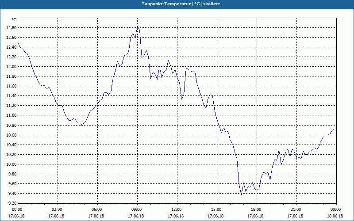
Task: Select the 10,20 y-axis label
Action: pos(12,154)
